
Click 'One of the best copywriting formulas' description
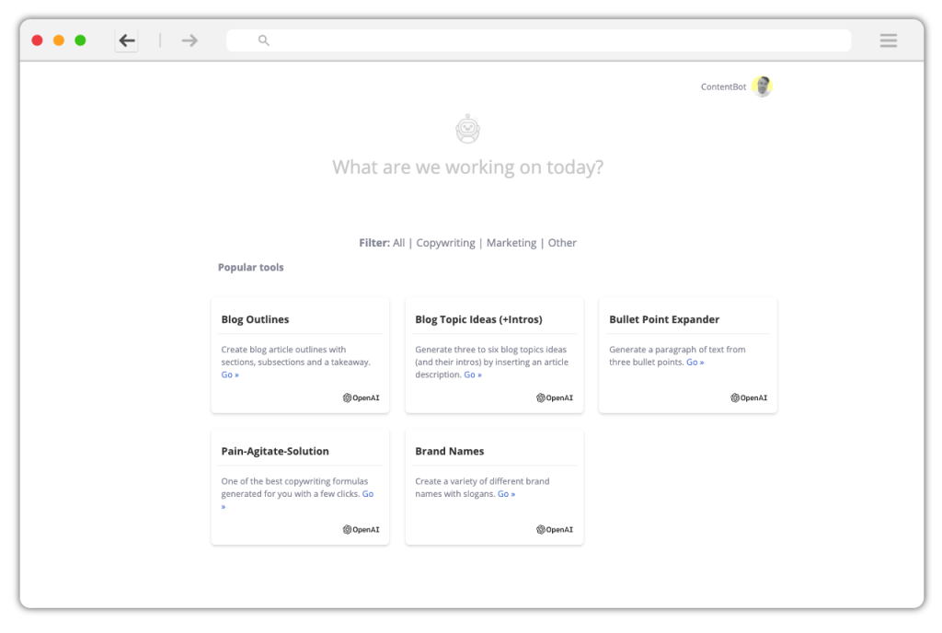pyautogui.click(x=294, y=487)
